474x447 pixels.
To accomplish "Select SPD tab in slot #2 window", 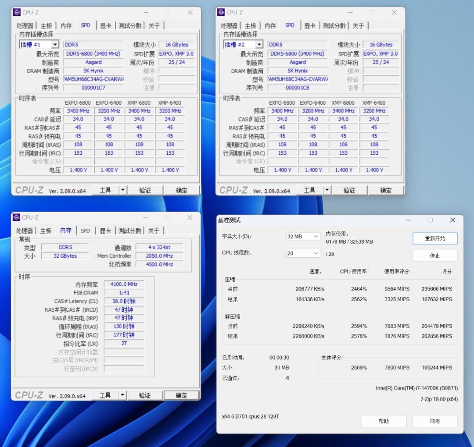I will pos(290,25).
